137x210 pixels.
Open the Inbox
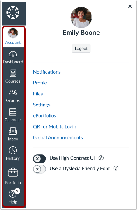(13, 134)
